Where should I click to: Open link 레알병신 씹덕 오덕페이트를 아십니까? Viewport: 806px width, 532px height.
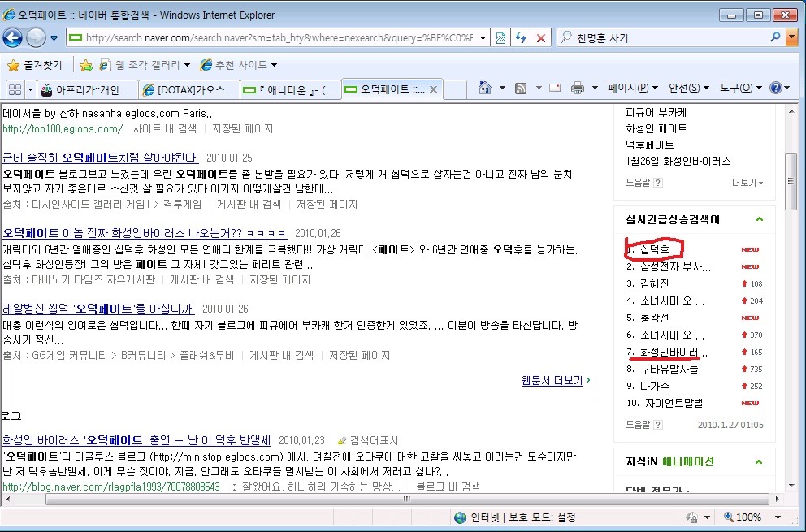(x=98, y=309)
